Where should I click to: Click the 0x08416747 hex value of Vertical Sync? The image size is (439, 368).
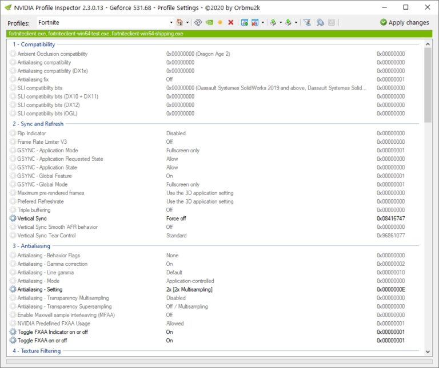(391, 218)
